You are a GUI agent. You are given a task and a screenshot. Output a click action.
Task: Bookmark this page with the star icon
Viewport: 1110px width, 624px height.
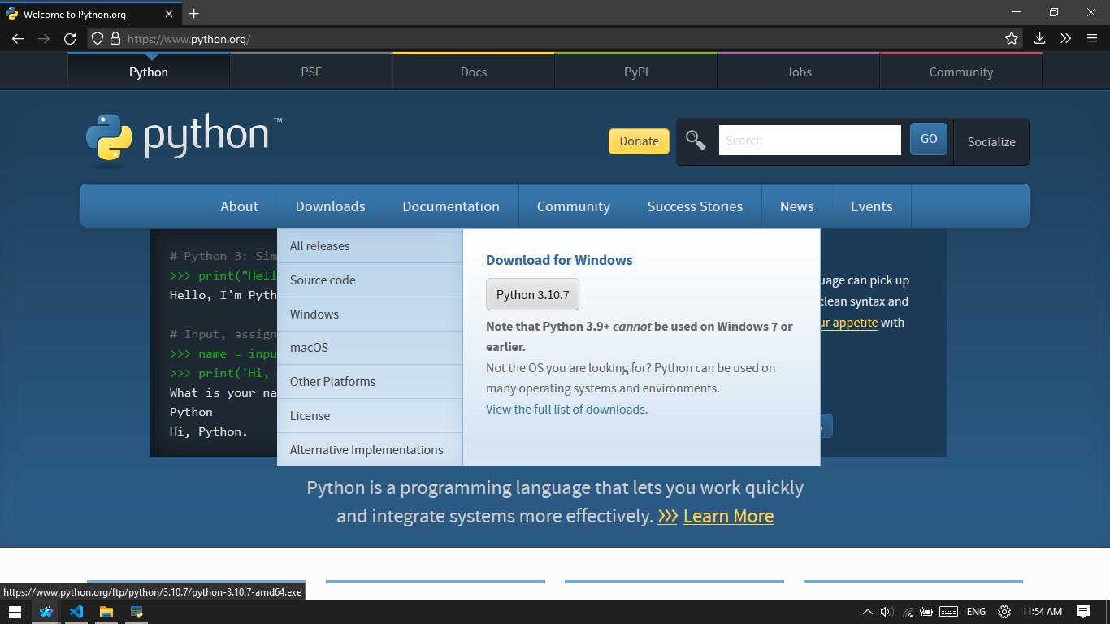tap(1012, 38)
